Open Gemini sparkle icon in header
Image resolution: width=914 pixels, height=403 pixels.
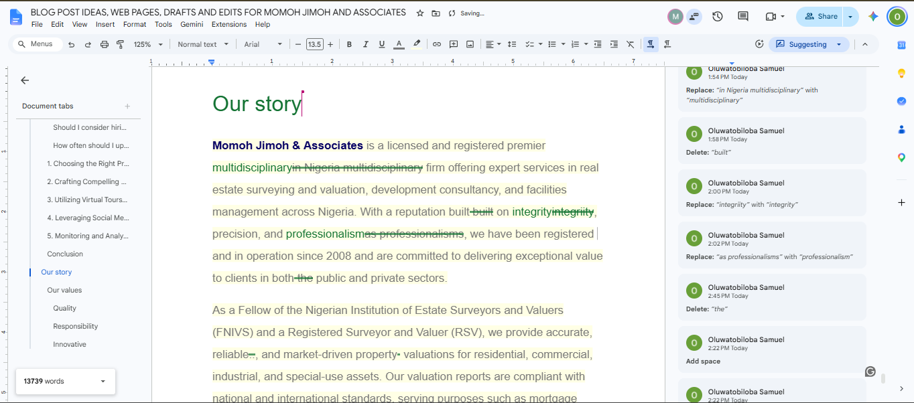(873, 17)
